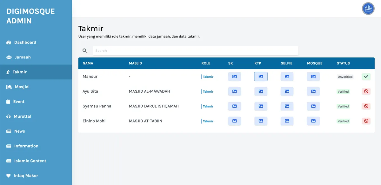Click the STATUS column header
Image resolution: width=381 pixels, height=185 pixels.
(x=343, y=63)
